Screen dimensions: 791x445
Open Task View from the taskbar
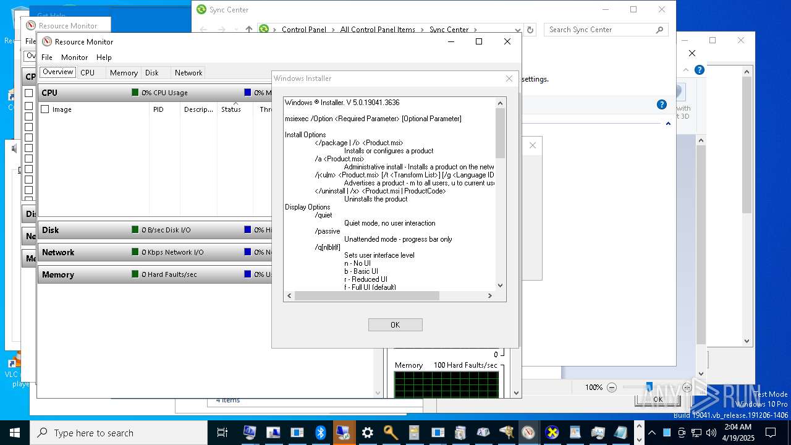click(222, 433)
